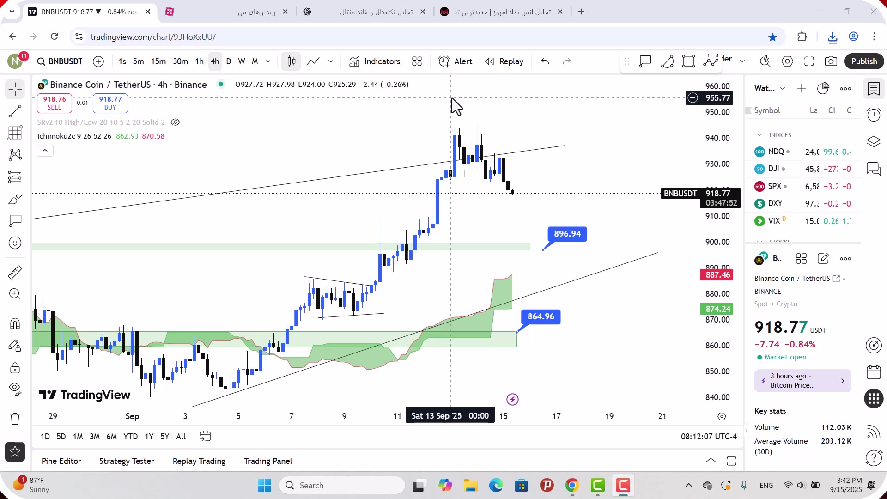Select the ruler measure tool
Screen dimensions: 887x499
coord(15,272)
